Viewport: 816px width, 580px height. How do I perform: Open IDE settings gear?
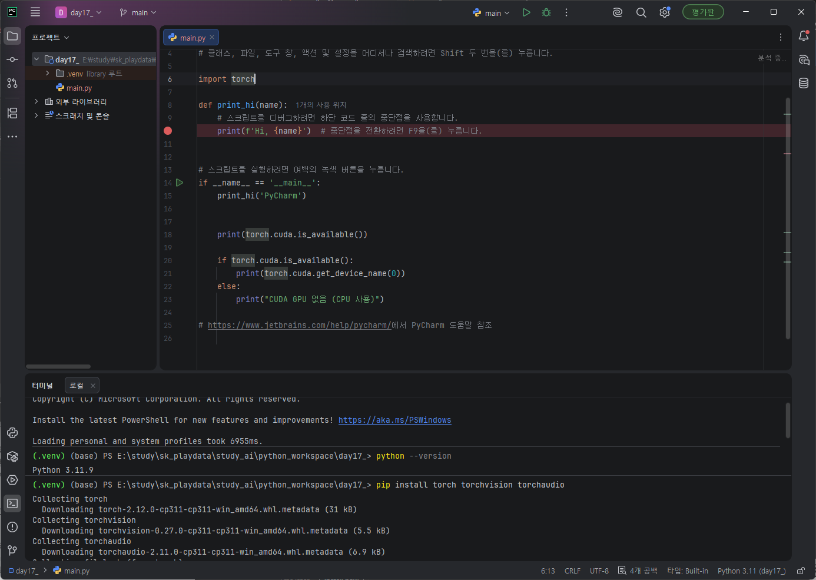[665, 12]
